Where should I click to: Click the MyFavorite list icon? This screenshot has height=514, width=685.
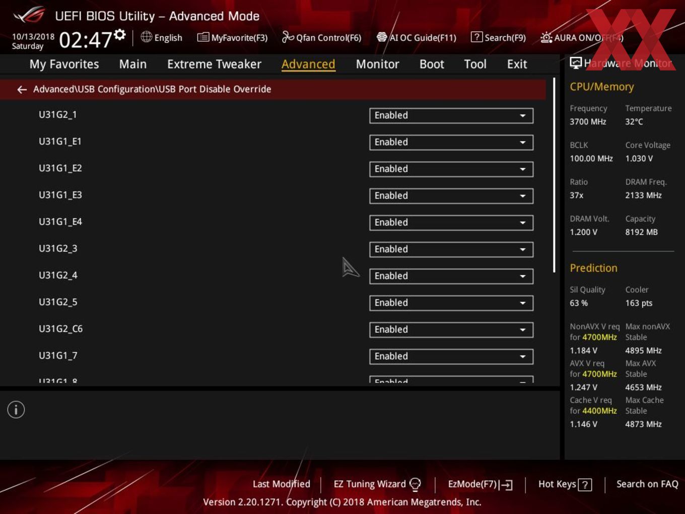tap(203, 37)
